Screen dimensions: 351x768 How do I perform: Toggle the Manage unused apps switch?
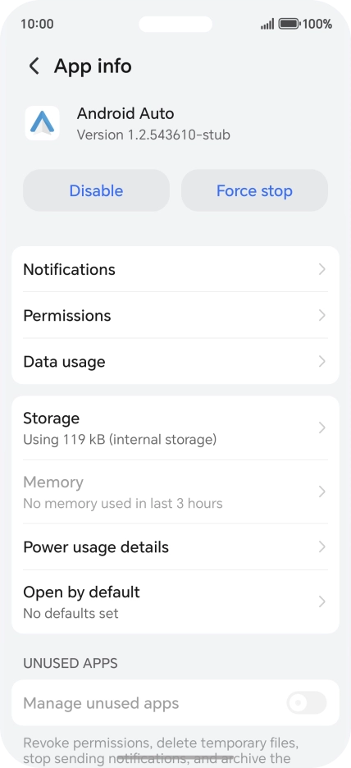pyautogui.click(x=307, y=703)
